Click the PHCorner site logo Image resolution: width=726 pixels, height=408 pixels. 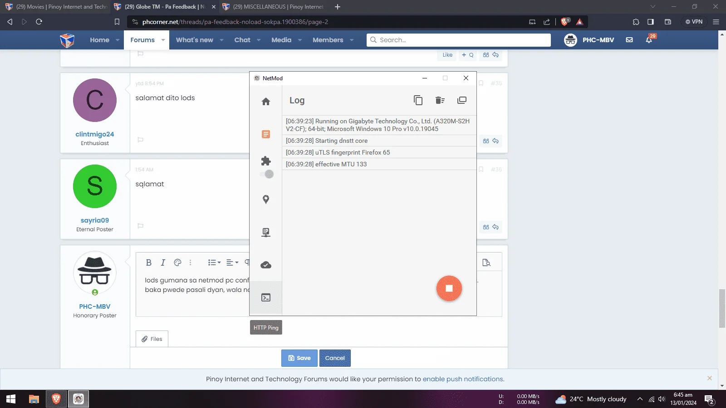click(x=67, y=40)
